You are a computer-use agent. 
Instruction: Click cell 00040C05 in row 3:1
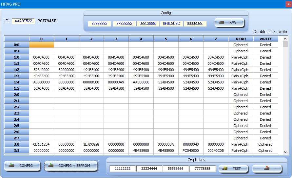pos(216,151)
